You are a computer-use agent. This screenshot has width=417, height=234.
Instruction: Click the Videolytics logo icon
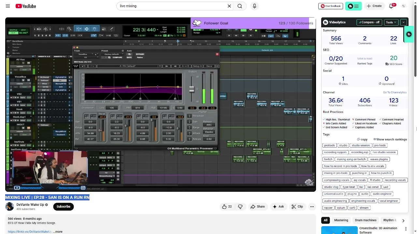[x=325, y=22]
